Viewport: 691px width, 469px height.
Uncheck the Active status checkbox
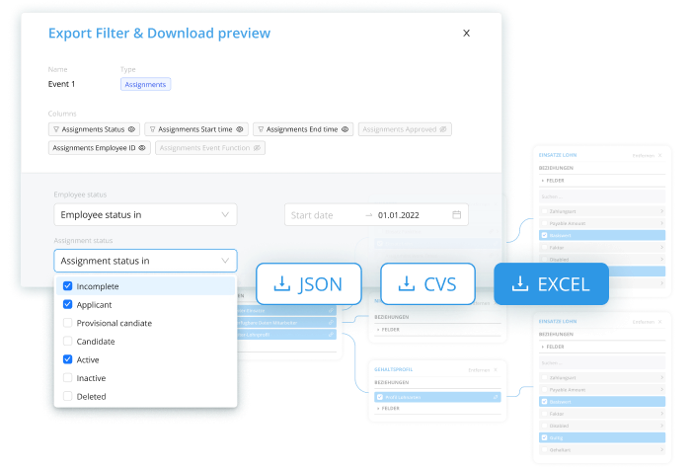[x=67, y=359]
